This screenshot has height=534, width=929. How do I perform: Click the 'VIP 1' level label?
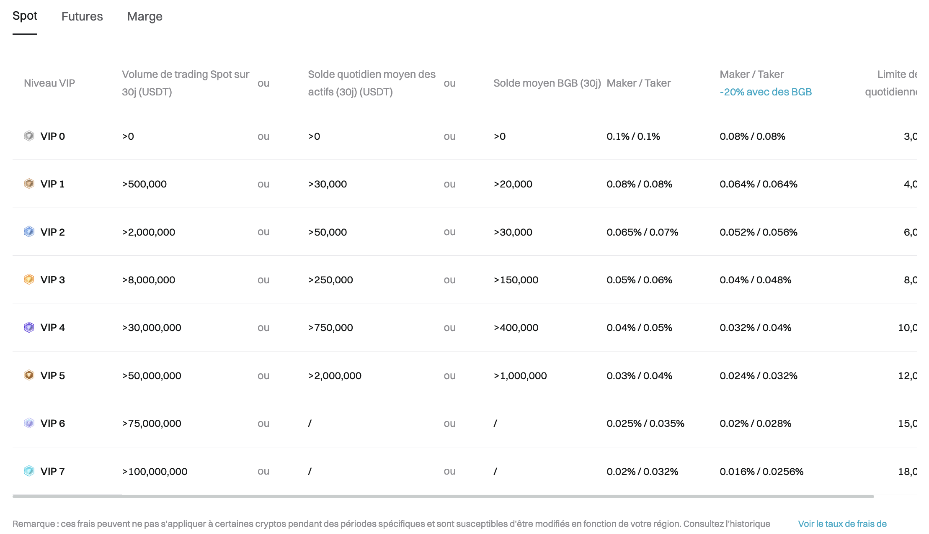(x=52, y=184)
